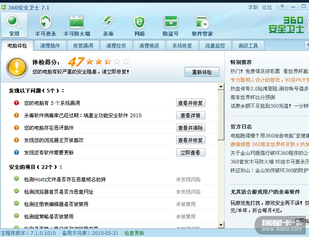
Task: Click the yellow warning status icon
Action: (x=17, y=67)
